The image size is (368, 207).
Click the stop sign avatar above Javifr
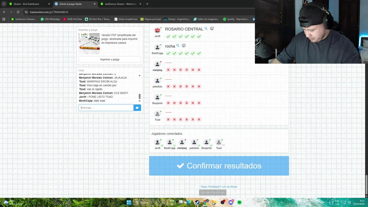pos(157,30)
